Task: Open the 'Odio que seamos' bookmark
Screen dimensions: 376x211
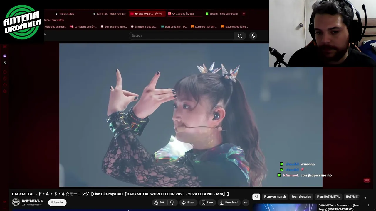Action: [55, 27]
